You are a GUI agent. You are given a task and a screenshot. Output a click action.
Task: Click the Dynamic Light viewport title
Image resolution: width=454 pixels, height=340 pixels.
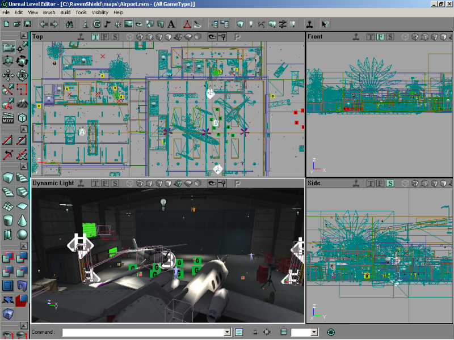(53, 183)
